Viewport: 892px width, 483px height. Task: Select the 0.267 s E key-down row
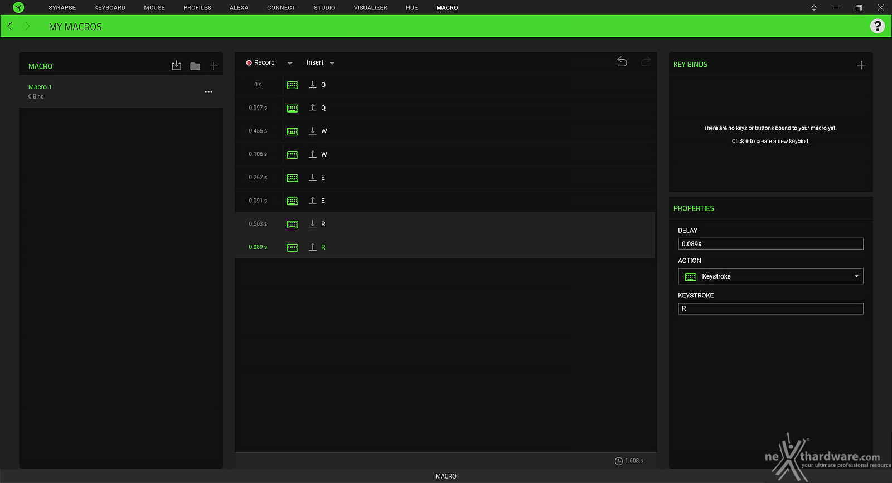click(x=445, y=177)
